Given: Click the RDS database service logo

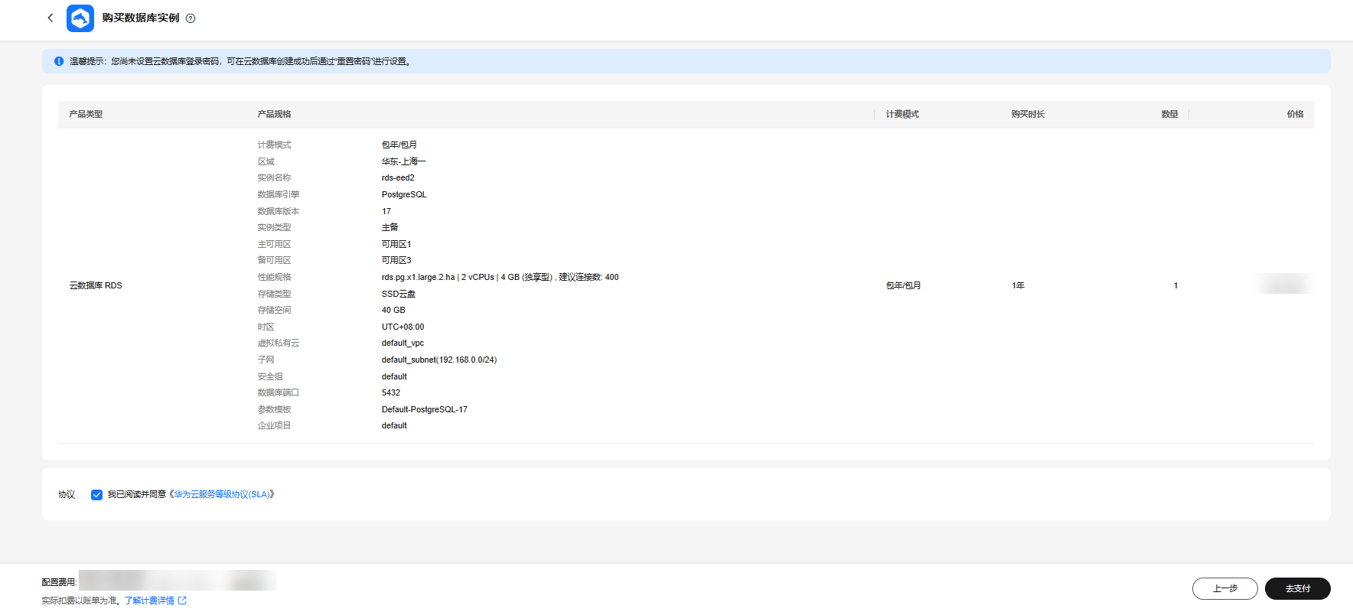Looking at the screenshot, I should (80, 18).
